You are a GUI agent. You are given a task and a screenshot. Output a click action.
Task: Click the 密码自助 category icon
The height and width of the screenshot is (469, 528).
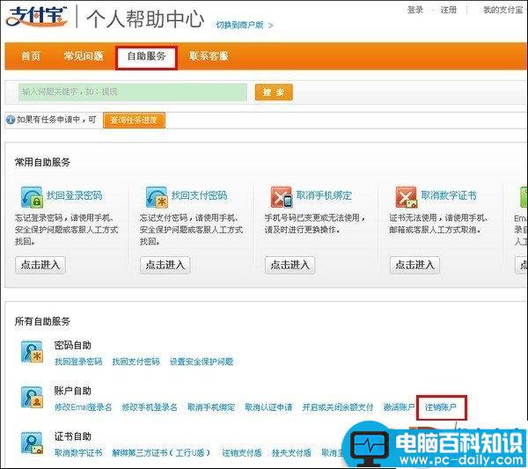[x=32, y=351]
